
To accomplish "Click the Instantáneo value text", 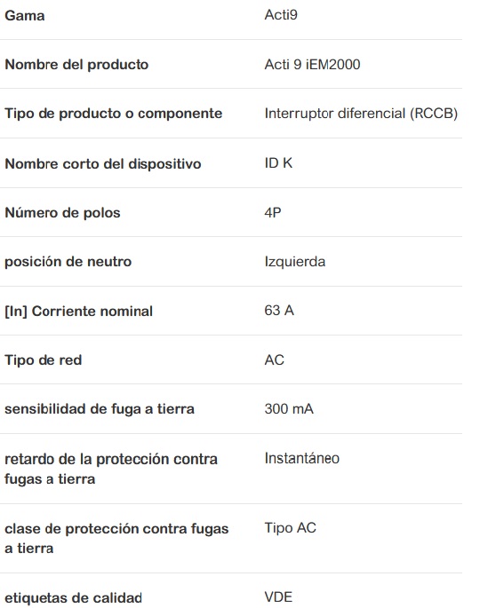I will (301, 458).
